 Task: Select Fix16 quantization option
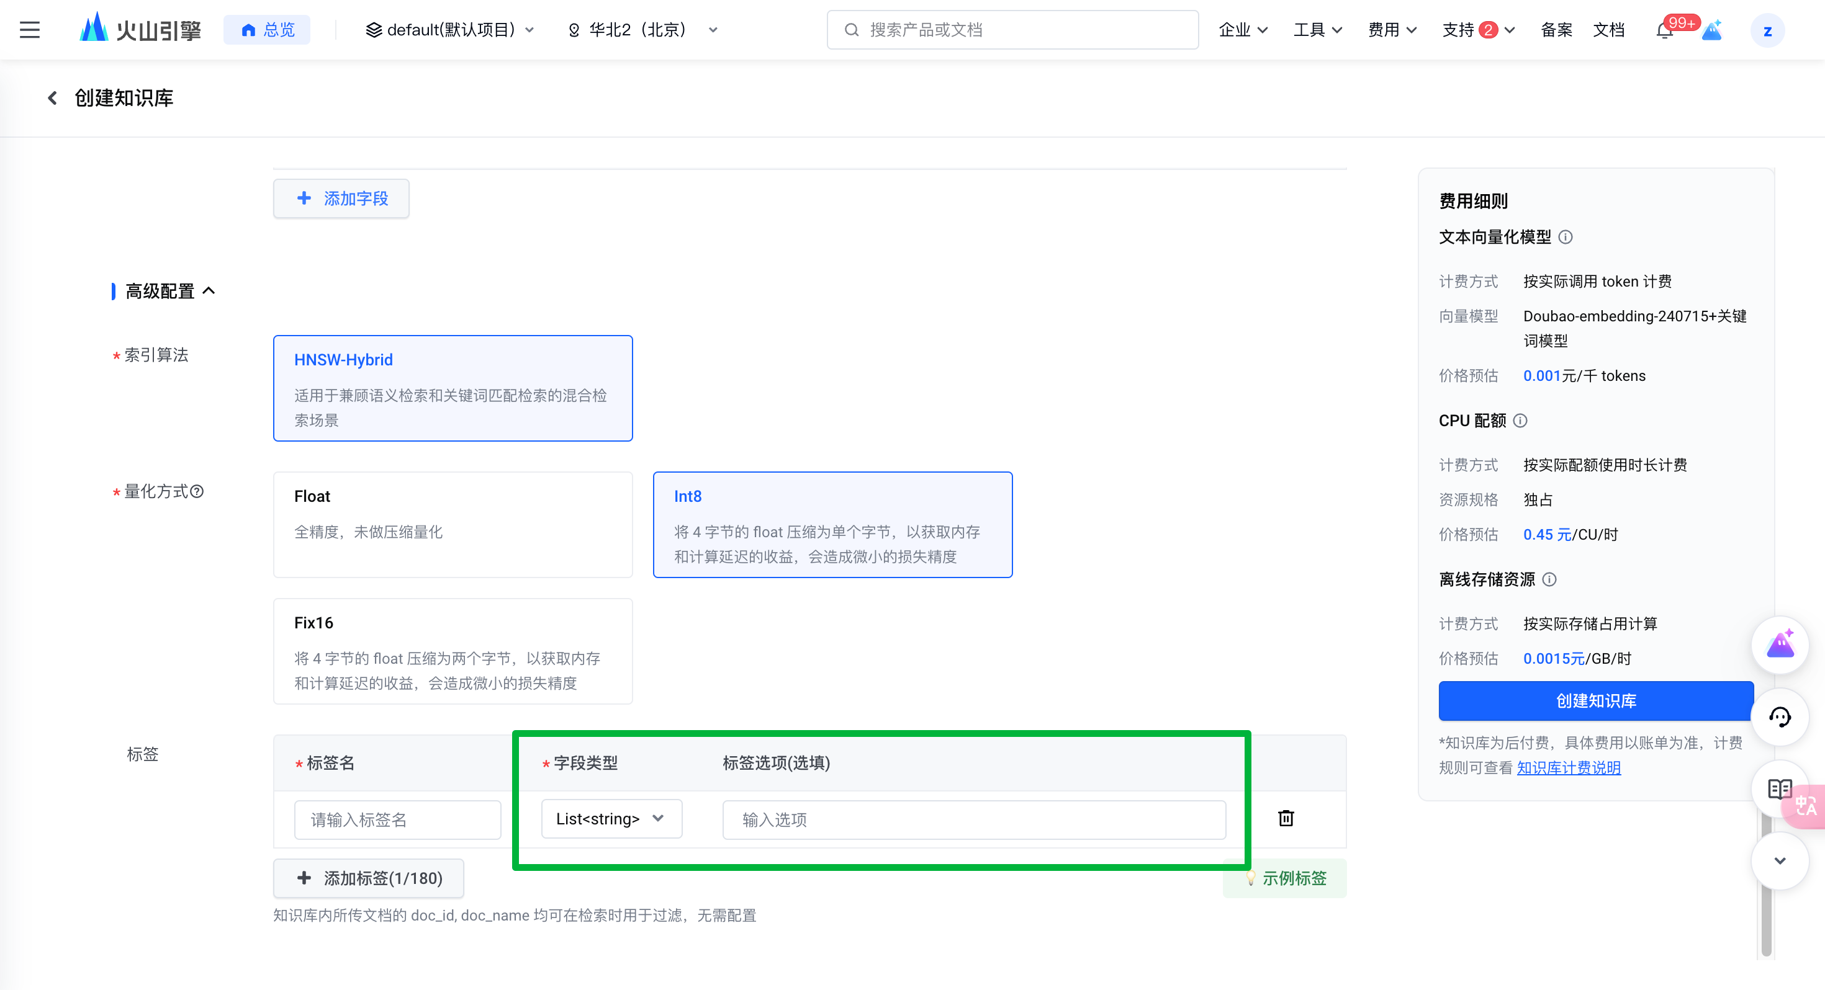coord(453,651)
